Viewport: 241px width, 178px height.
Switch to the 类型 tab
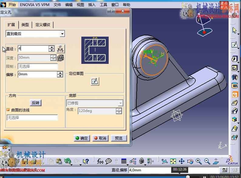25,25
